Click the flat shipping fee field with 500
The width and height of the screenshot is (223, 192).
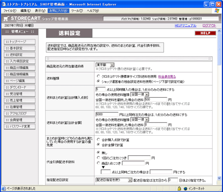(x=156, y=99)
